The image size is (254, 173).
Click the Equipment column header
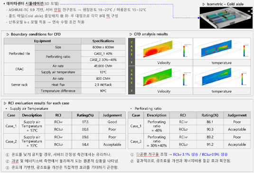[42, 41]
